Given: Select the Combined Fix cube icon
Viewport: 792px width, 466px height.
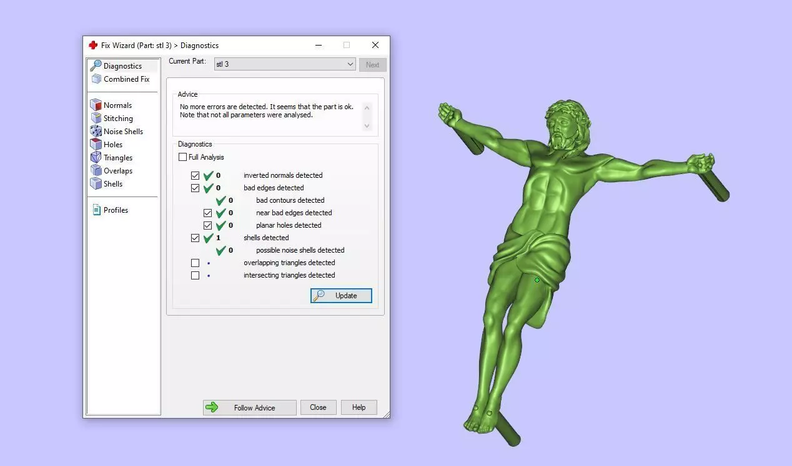Looking at the screenshot, I should click(96, 79).
